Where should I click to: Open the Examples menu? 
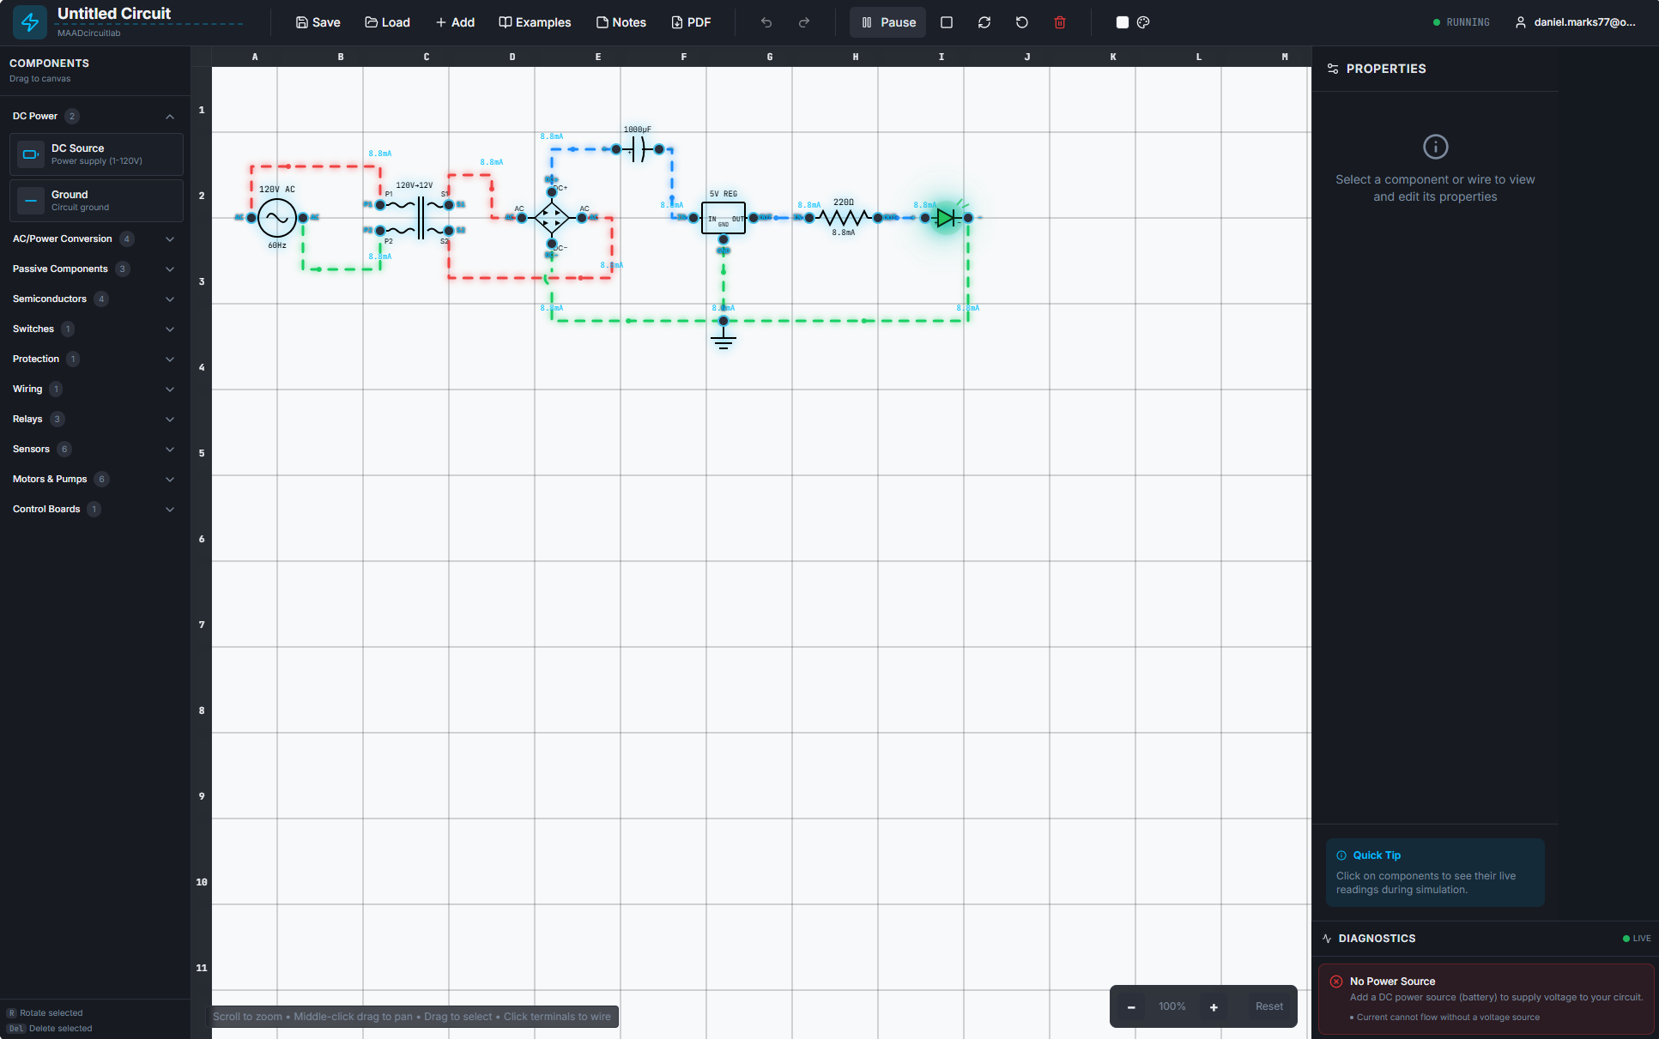point(535,22)
